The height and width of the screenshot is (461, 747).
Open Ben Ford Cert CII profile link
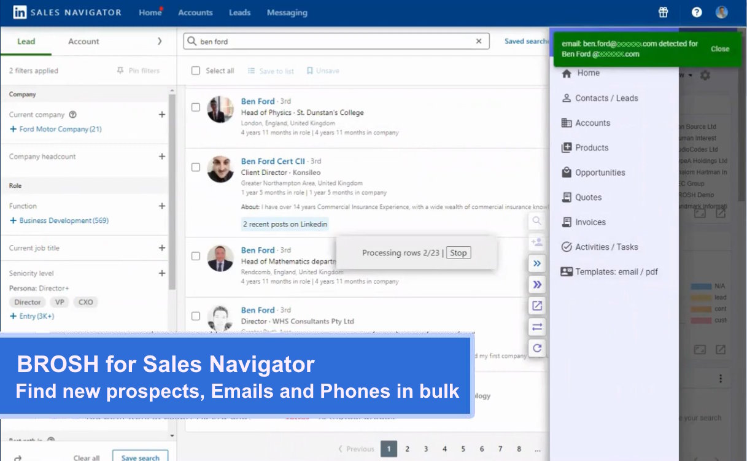[273, 161]
